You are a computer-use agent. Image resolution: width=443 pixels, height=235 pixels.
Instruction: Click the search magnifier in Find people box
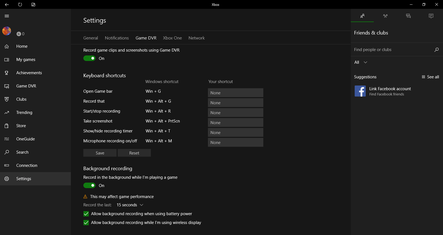[x=436, y=50]
